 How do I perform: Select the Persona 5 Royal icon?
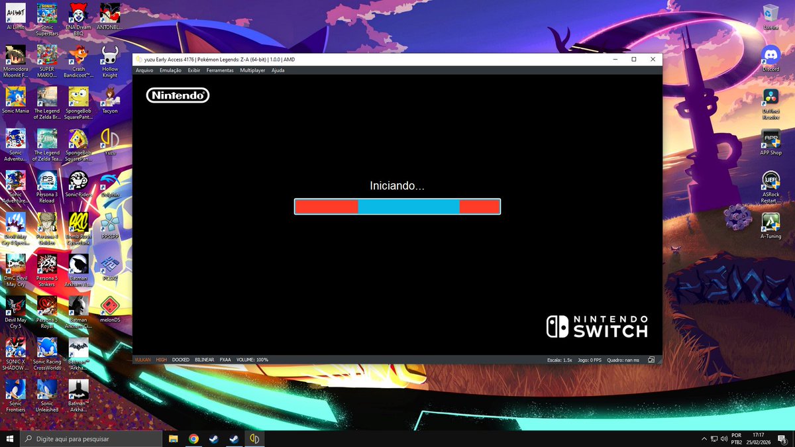point(47,312)
